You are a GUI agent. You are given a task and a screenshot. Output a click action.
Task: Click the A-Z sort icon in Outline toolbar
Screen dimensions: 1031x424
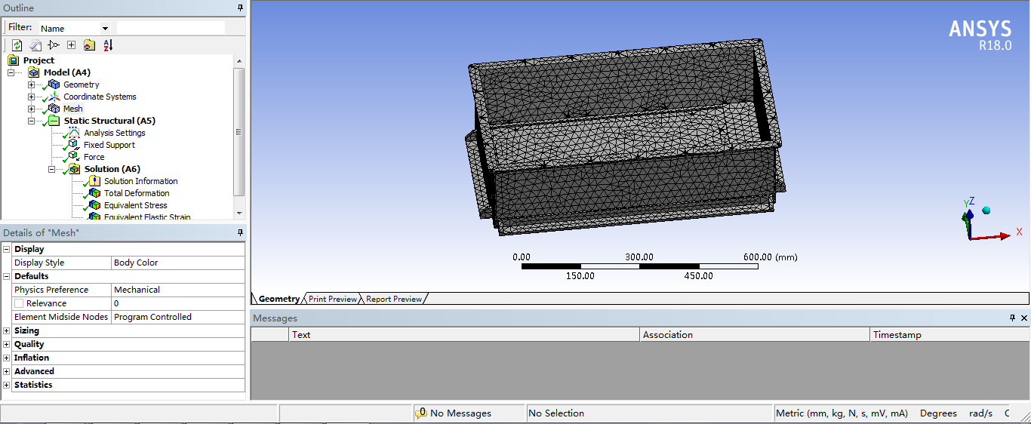(x=108, y=45)
